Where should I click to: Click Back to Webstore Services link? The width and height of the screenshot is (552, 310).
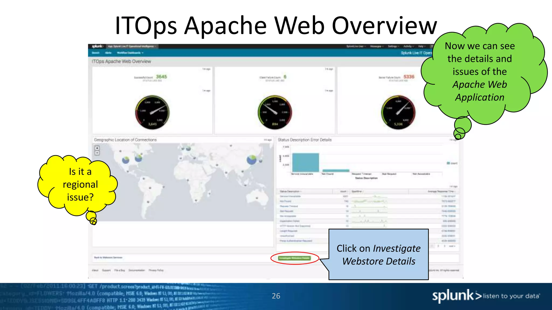click(108, 258)
